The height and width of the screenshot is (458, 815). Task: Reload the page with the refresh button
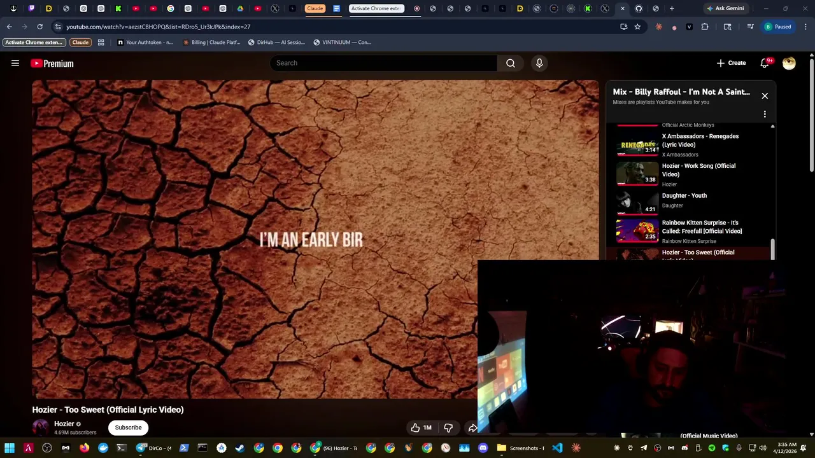click(39, 27)
